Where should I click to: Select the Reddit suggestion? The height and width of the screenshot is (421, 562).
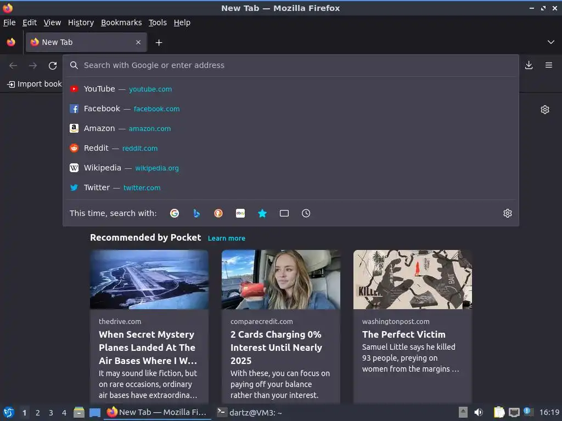[x=291, y=148]
